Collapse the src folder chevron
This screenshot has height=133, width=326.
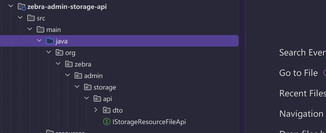coord(20,18)
